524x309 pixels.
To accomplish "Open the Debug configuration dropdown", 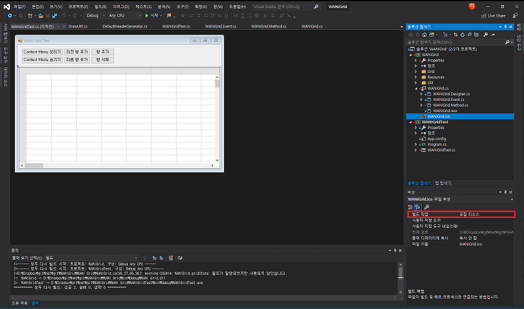I will tap(95, 16).
